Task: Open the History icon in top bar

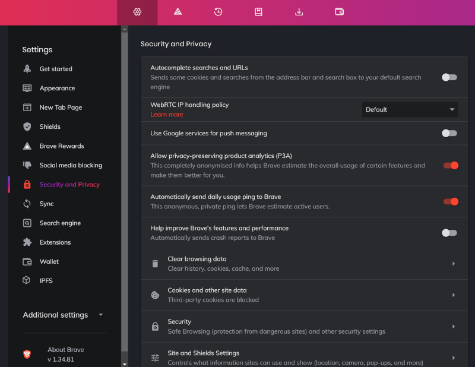Action: pos(218,12)
